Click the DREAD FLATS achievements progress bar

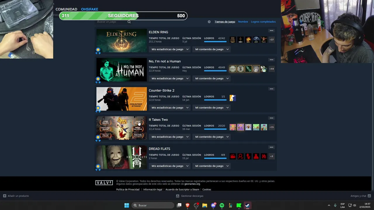215,158
